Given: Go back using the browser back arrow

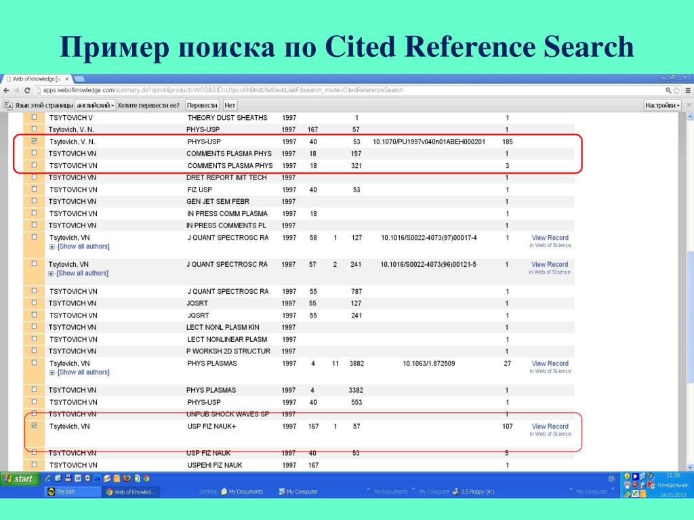Looking at the screenshot, I should [x=6, y=91].
